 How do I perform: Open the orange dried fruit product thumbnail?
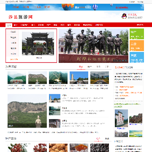click(79, 148)
